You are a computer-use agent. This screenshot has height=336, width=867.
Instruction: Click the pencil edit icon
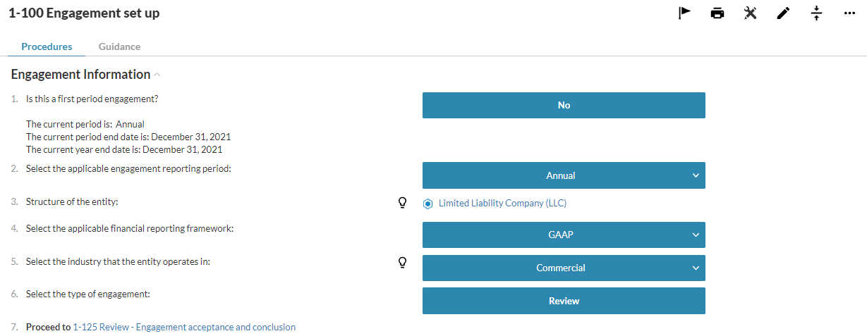point(783,13)
